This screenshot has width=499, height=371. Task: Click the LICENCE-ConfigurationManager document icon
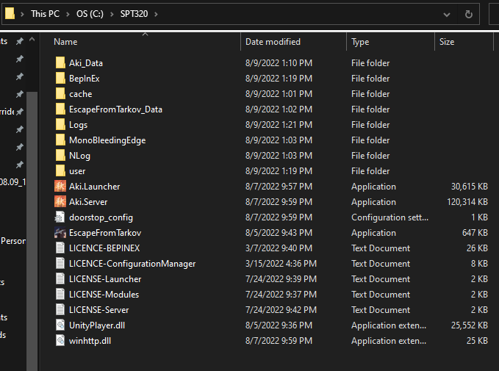pos(60,264)
